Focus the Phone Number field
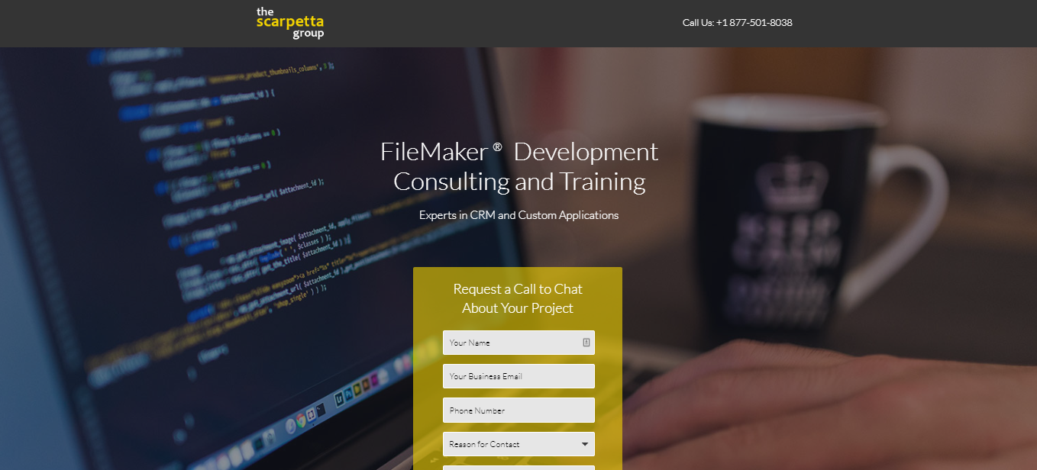Screen dimensions: 1037x470 pyautogui.click(x=518, y=410)
